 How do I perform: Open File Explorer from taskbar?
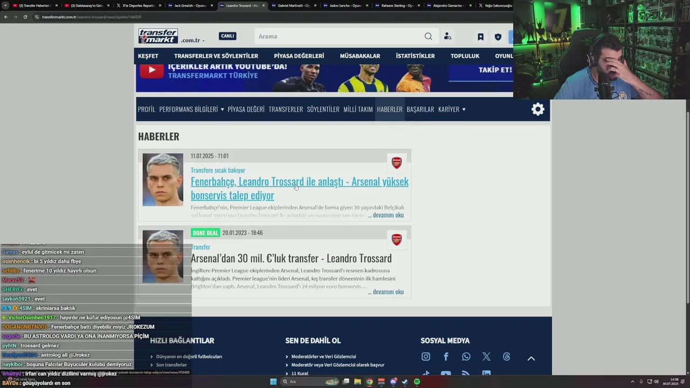(x=357, y=382)
